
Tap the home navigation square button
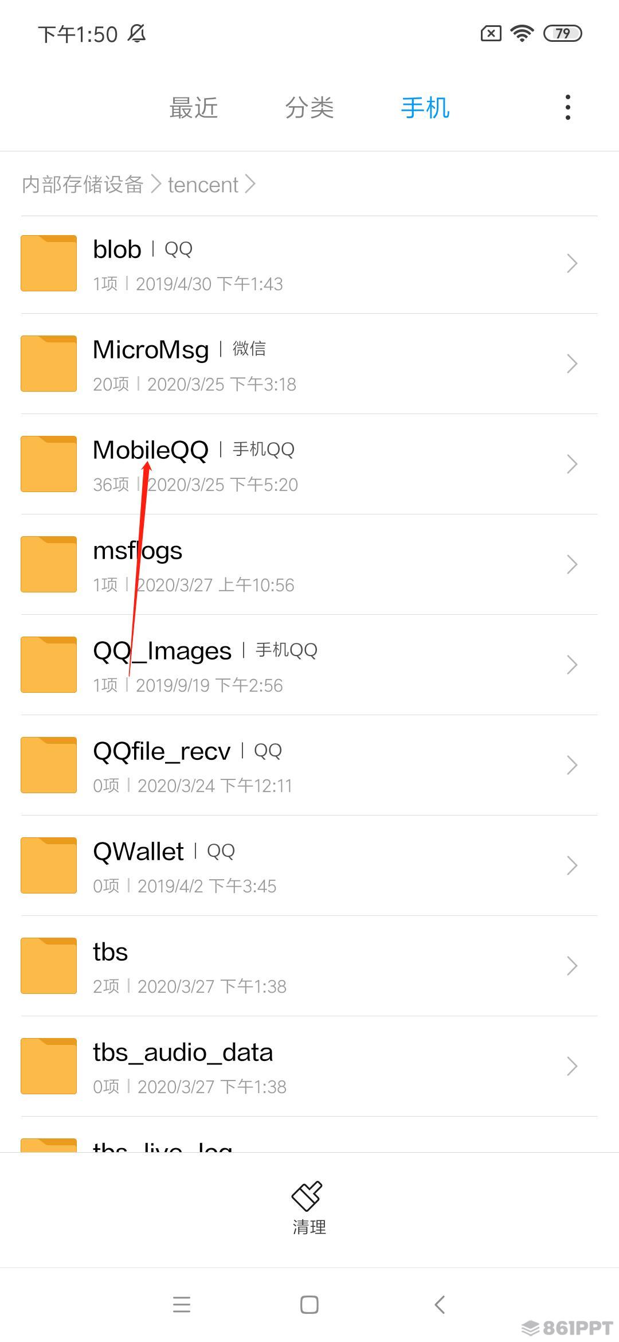click(309, 1305)
